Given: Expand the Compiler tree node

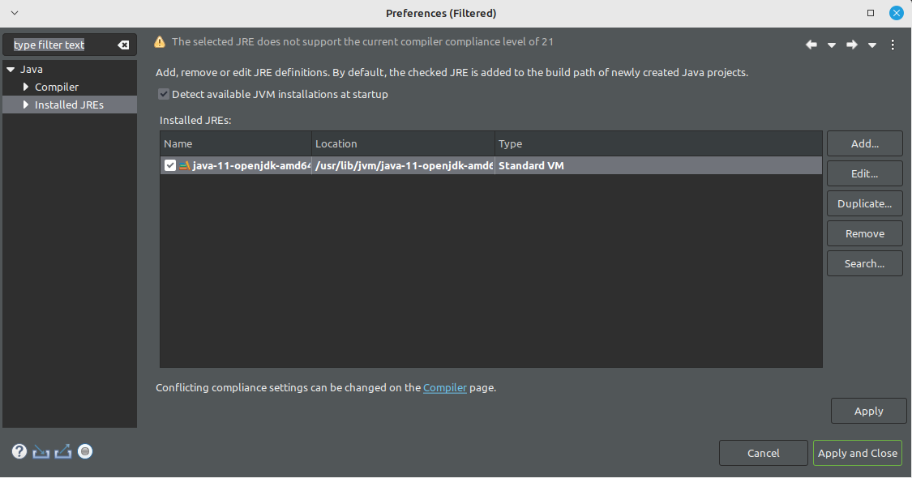Looking at the screenshot, I should point(26,87).
